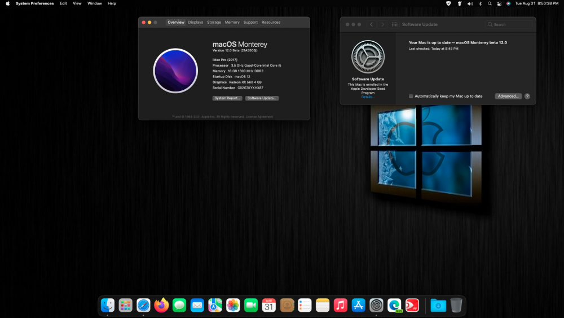Open the Downloads folder in the Dock
The width and height of the screenshot is (564, 318).
pos(438,306)
